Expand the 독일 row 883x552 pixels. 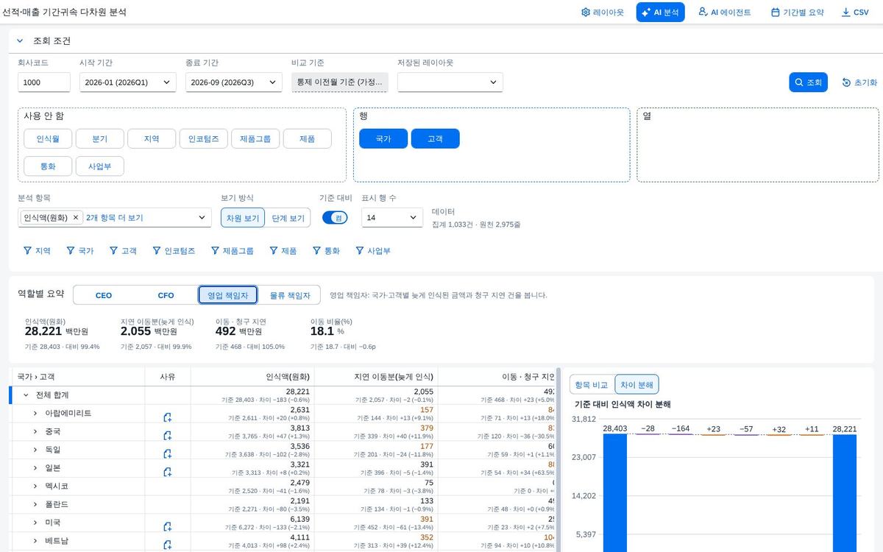(35, 450)
